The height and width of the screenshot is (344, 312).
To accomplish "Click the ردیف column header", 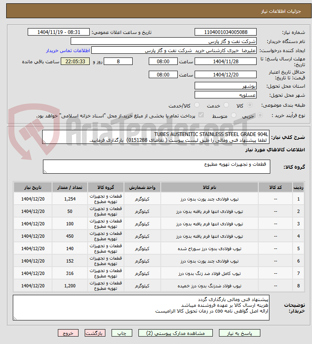I will (x=298, y=187).
